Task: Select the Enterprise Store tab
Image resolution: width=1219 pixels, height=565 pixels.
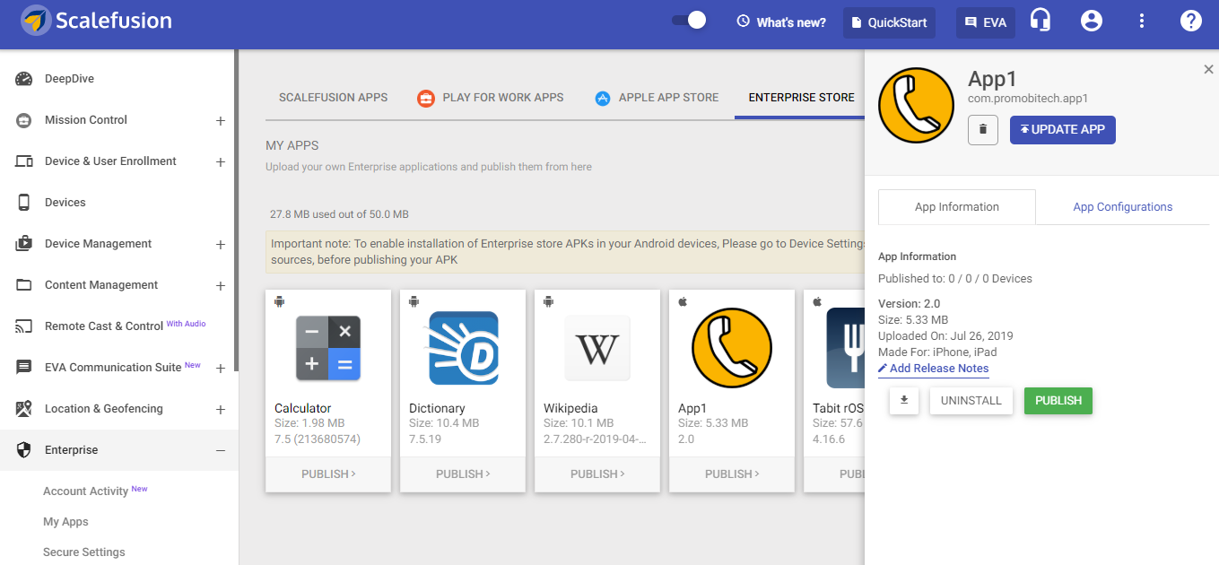Action: click(x=802, y=98)
